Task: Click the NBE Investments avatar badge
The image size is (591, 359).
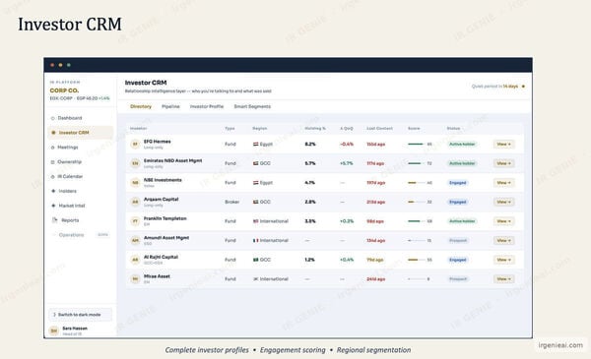Action: click(x=135, y=183)
